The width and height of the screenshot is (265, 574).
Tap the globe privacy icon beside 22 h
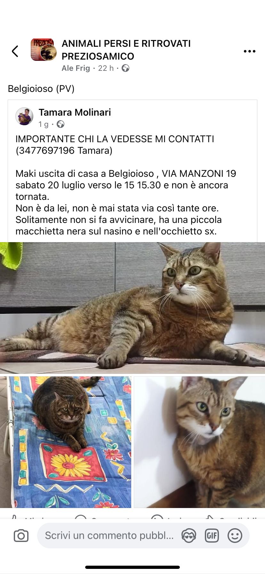pos(125,68)
